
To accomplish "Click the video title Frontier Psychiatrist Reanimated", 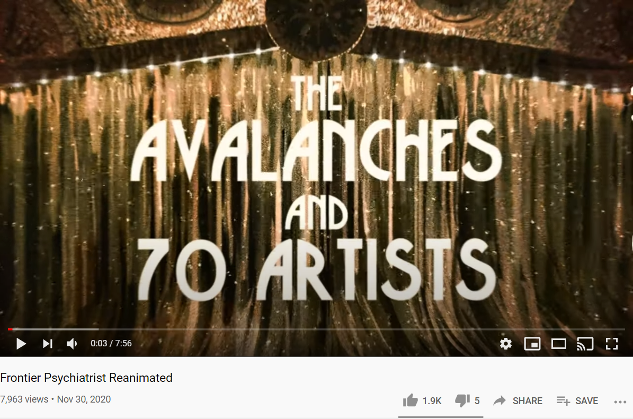I will pos(86,378).
